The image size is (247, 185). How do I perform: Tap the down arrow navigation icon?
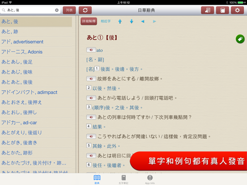coord(132,21)
